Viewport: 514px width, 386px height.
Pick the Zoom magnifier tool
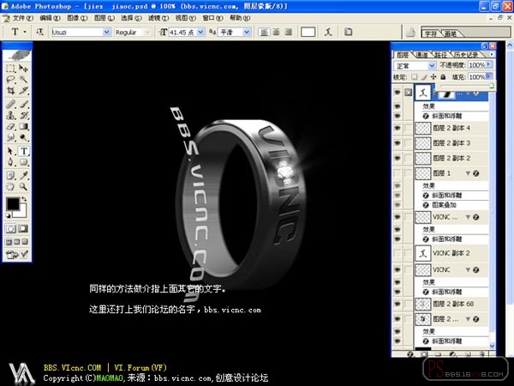tap(23, 186)
